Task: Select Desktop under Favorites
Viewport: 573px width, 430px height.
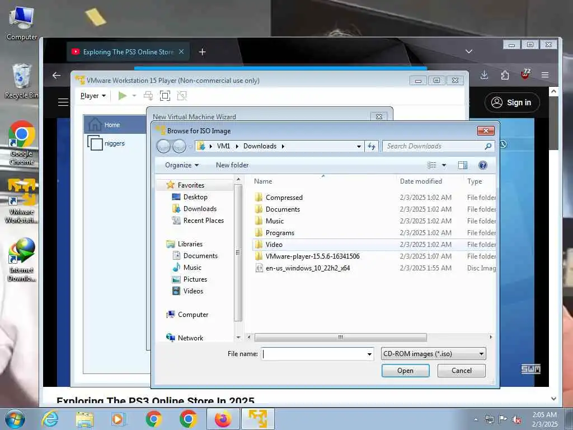Action: 195,197
